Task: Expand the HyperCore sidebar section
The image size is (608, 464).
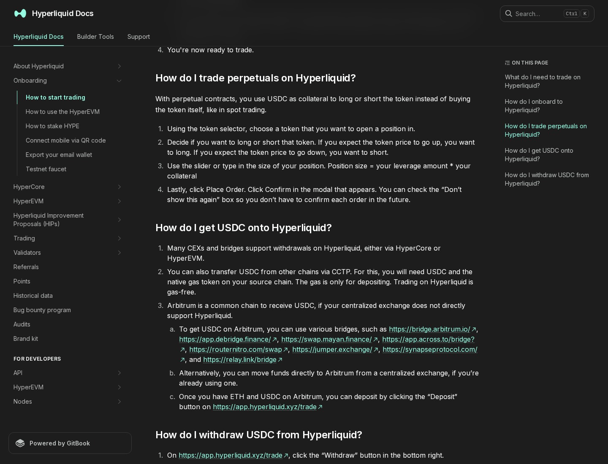Action: pyautogui.click(x=119, y=187)
